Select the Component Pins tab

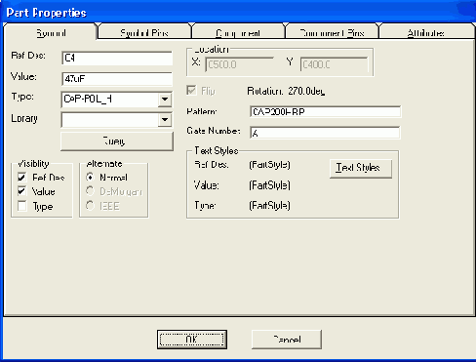332,32
